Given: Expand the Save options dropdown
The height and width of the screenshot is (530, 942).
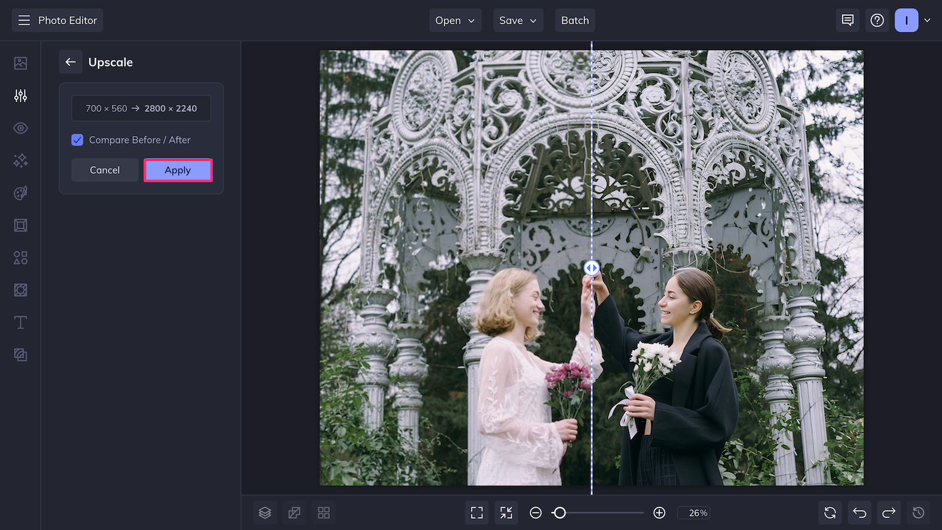Looking at the screenshot, I should 518,20.
